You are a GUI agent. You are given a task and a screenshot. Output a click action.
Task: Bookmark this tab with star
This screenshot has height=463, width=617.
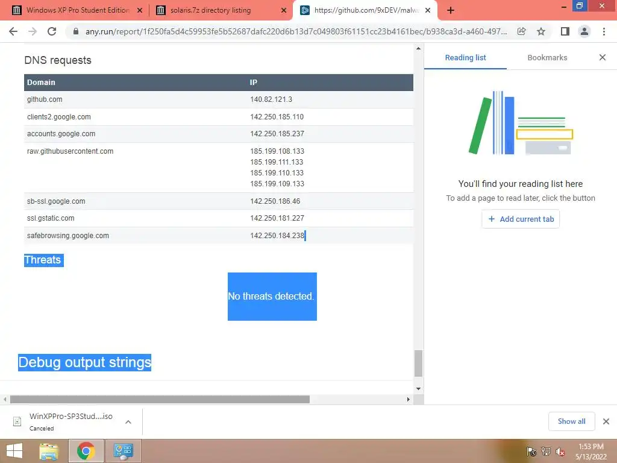point(541,31)
